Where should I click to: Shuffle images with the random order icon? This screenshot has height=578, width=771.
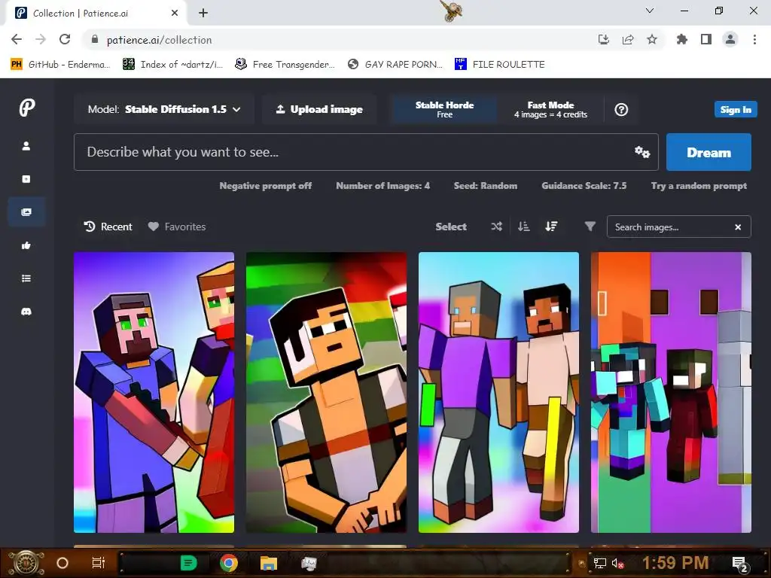(x=497, y=227)
